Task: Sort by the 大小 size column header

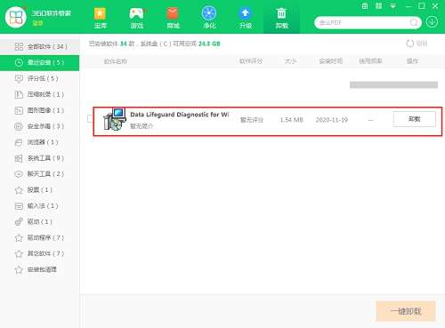Action: (x=290, y=61)
